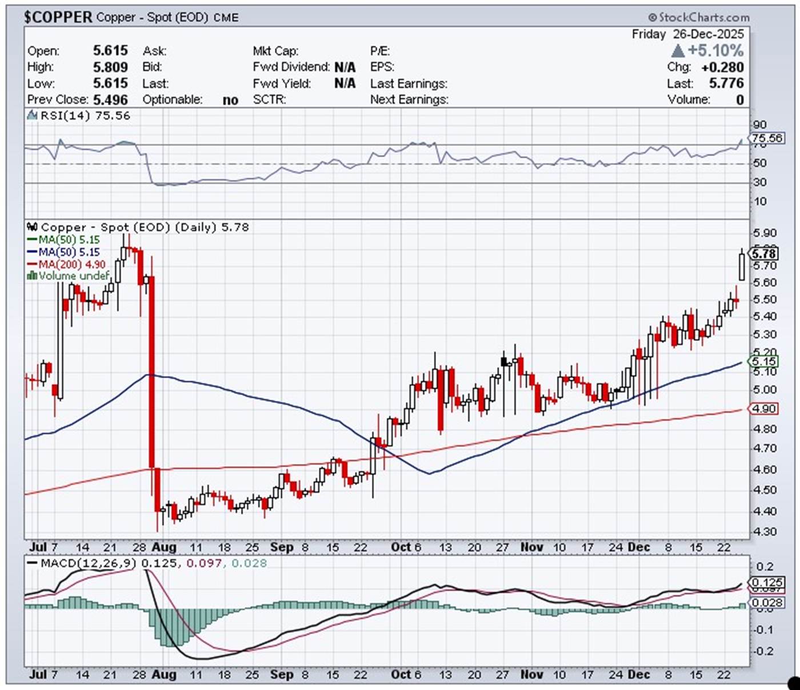800x690 pixels.
Task: Select the Dec label on price chart axis
Action: click(x=638, y=547)
